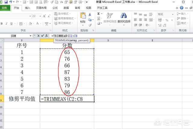Click cell with 修剪平均值 label
This screenshot has height=129, width=193.
[x=22, y=99]
